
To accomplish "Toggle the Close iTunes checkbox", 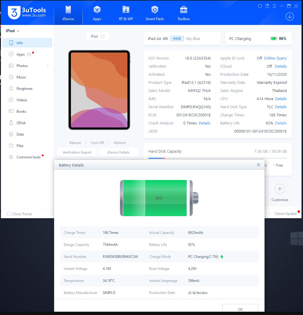I will point(9,214).
